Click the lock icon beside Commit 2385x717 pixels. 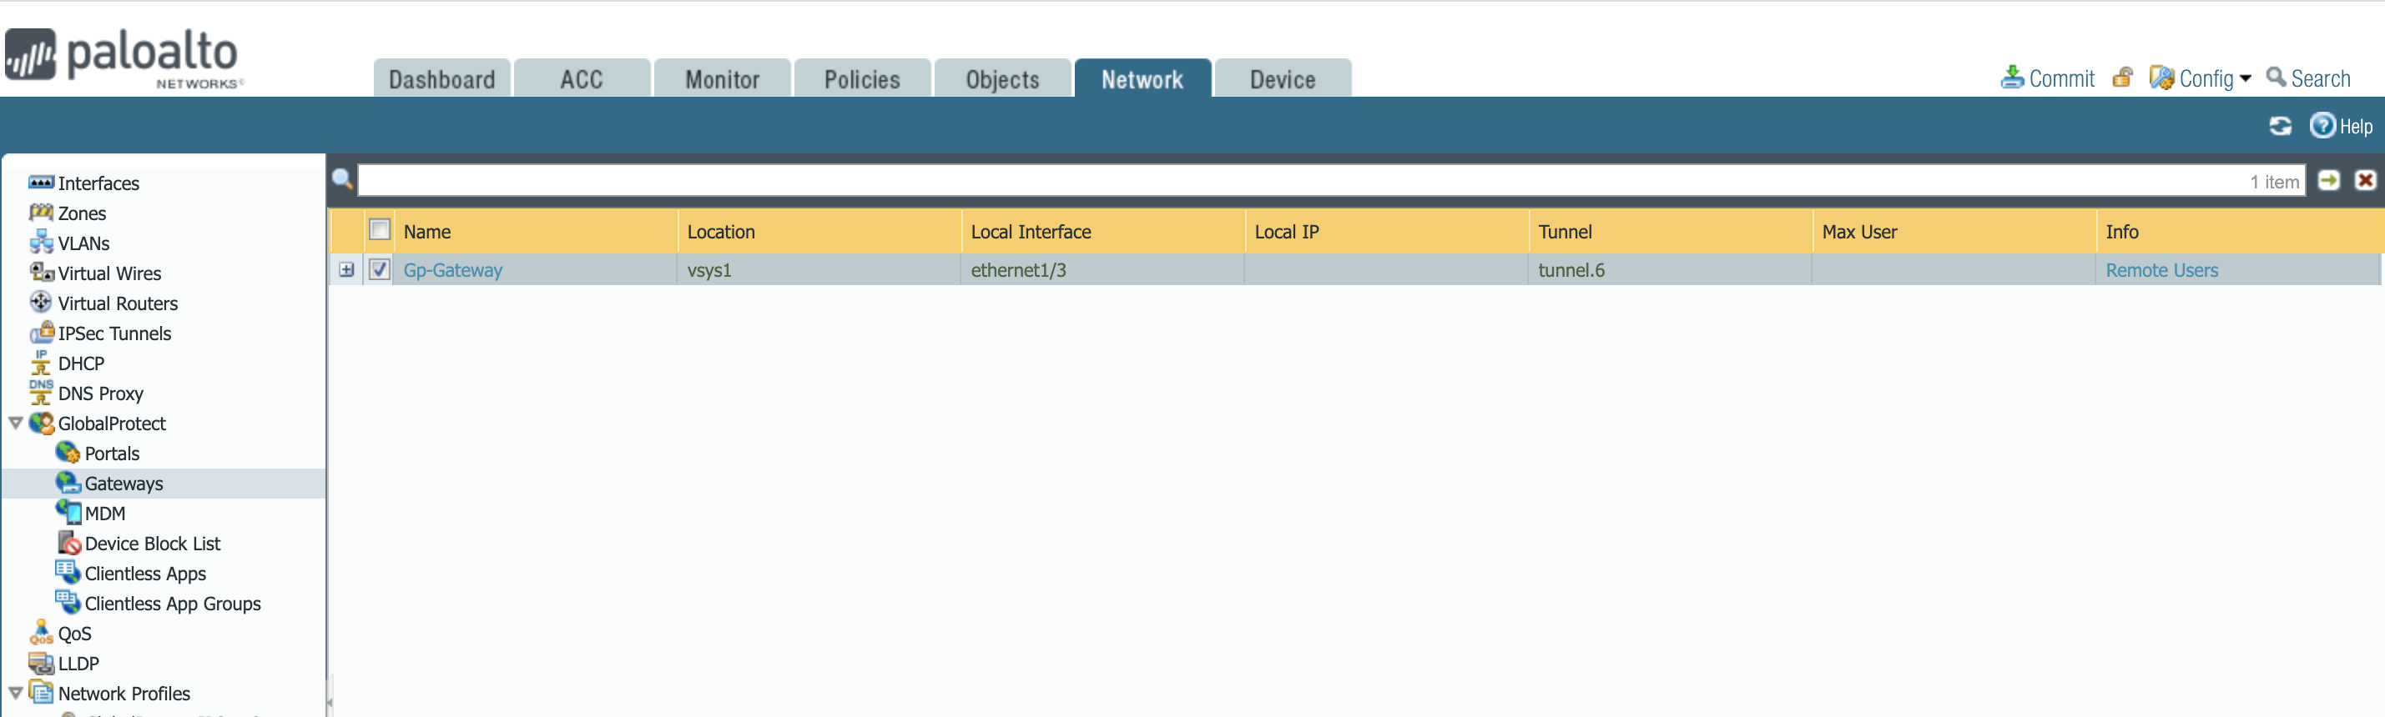(x=2122, y=78)
